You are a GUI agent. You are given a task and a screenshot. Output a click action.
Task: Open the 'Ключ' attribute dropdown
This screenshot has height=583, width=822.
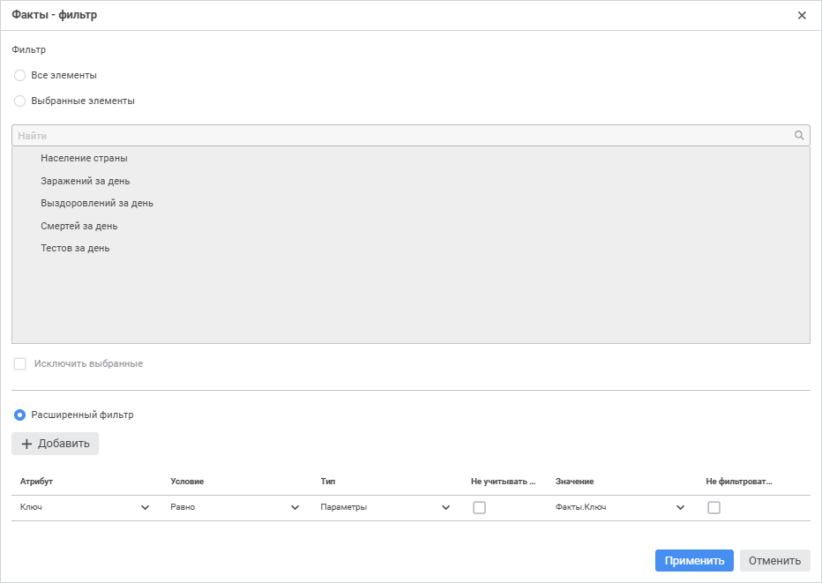(x=146, y=508)
